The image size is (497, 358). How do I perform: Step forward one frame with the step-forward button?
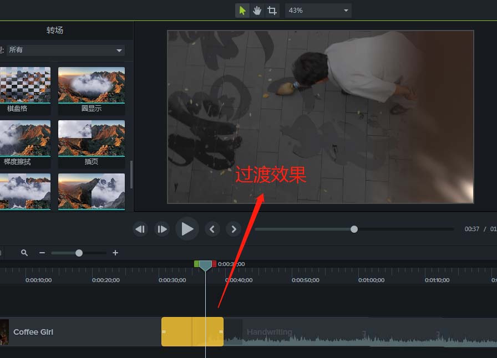tap(161, 229)
